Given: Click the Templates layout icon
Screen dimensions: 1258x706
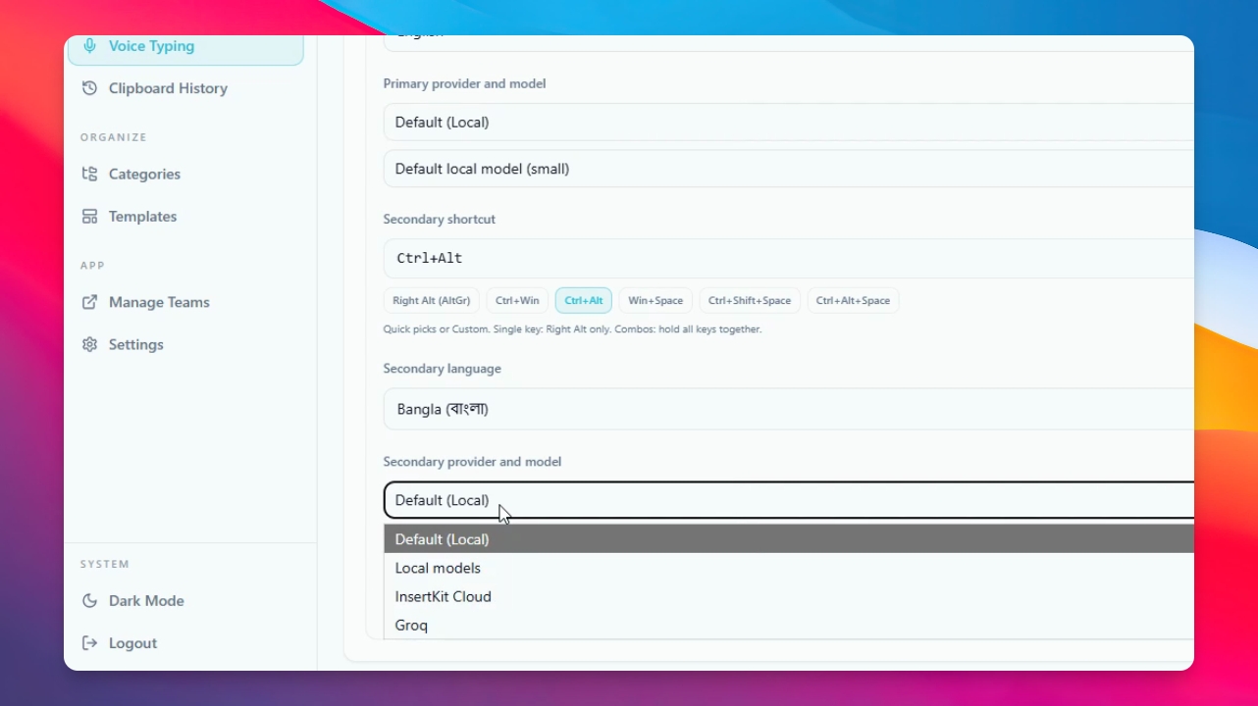Looking at the screenshot, I should click(90, 217).
